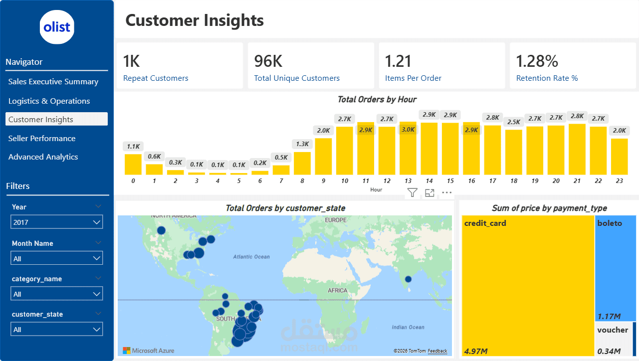Screen dimensions: 639x361
Task: Open the filter icon on the hourly orders chart
Action: tap(412, 192)
